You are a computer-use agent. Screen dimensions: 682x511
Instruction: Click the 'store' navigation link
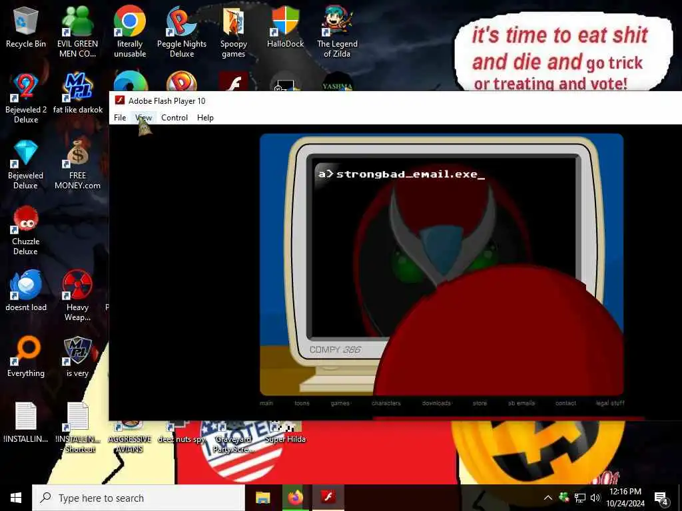(x=480, y=403)
